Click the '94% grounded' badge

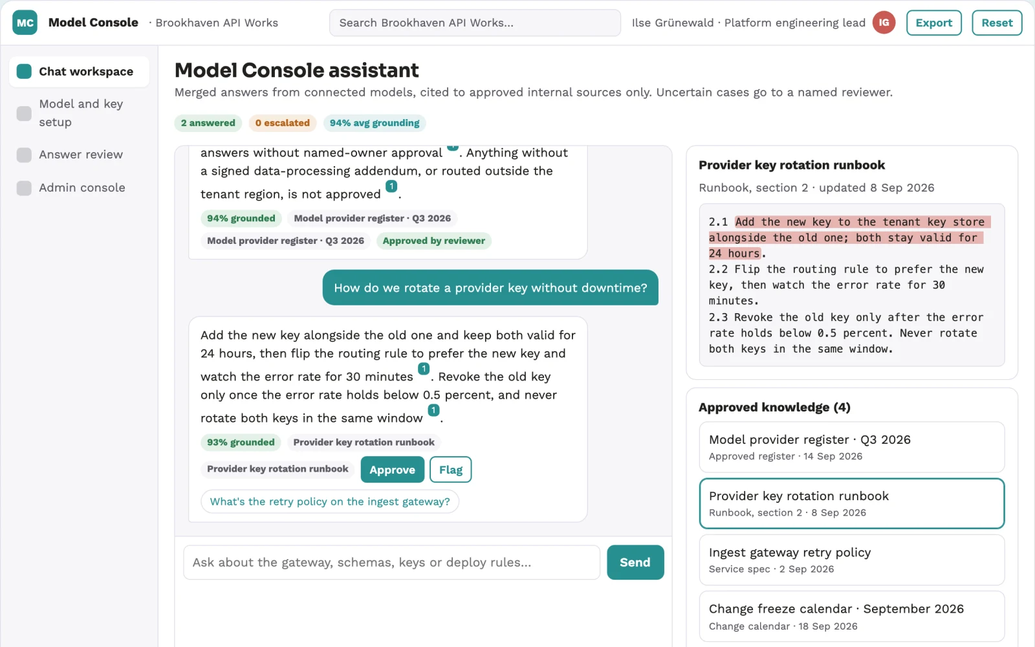point(241,219)
